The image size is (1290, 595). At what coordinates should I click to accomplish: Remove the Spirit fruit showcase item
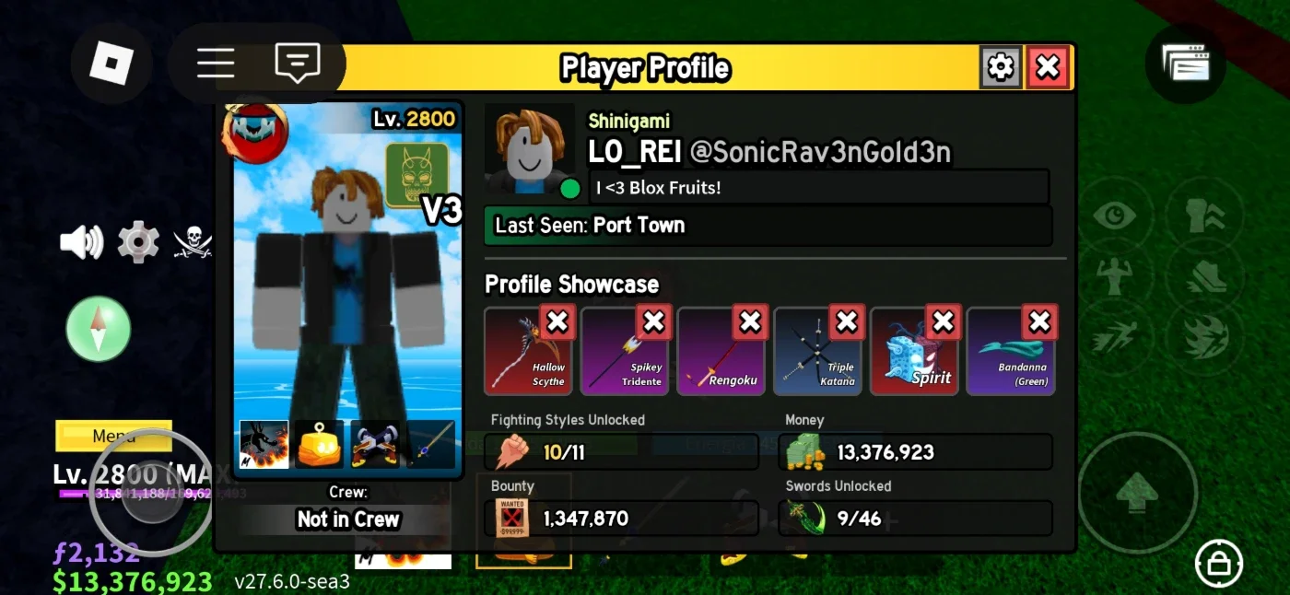(x=943, y=322)
